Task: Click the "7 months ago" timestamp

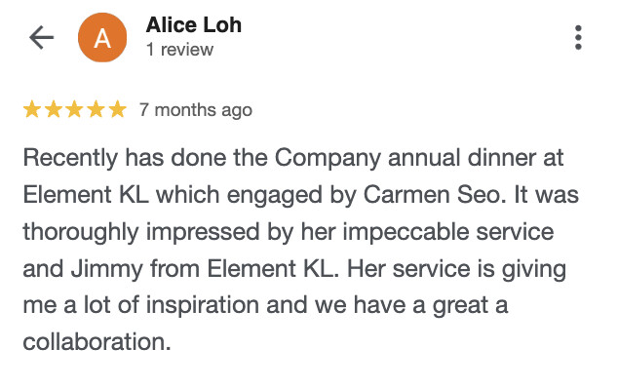Action: click(196, 110)
